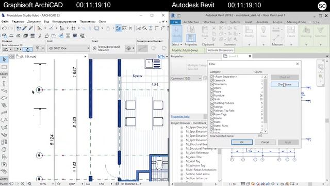Uncheck the Plumbing Fixtures category checkbox

[212, 103]
